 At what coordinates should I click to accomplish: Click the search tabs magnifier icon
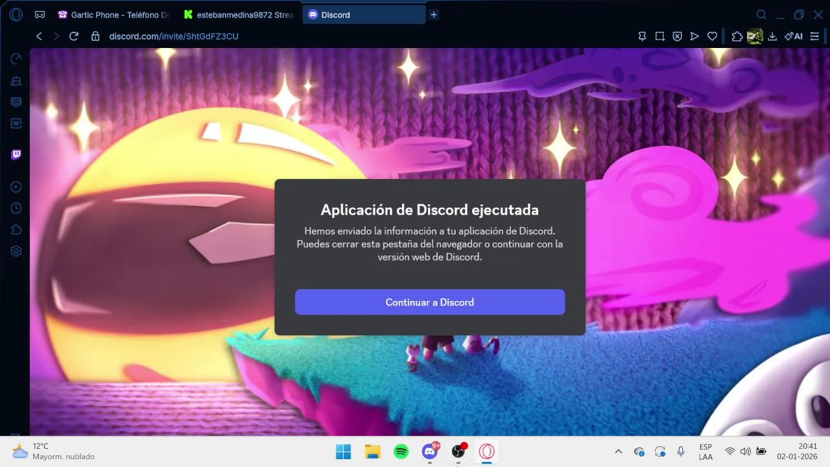pyautogui.click(x=761, y=14)
